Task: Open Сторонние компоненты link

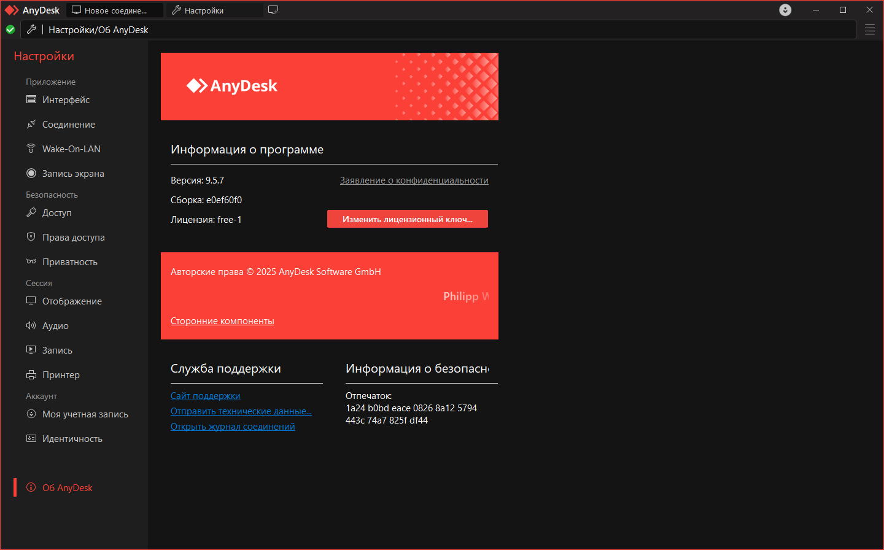Action: (222, 321)
